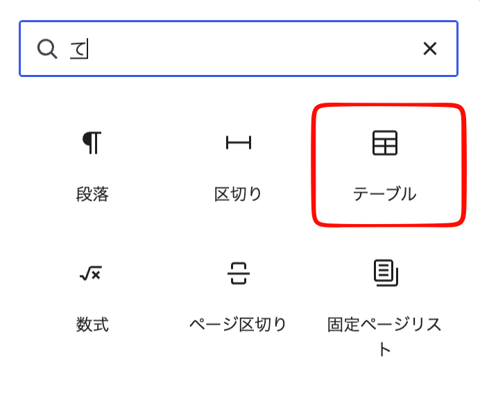The image size is (480, 401).
Task: Add the ページ区切り page break tile
Action: [x=239, y=300]
